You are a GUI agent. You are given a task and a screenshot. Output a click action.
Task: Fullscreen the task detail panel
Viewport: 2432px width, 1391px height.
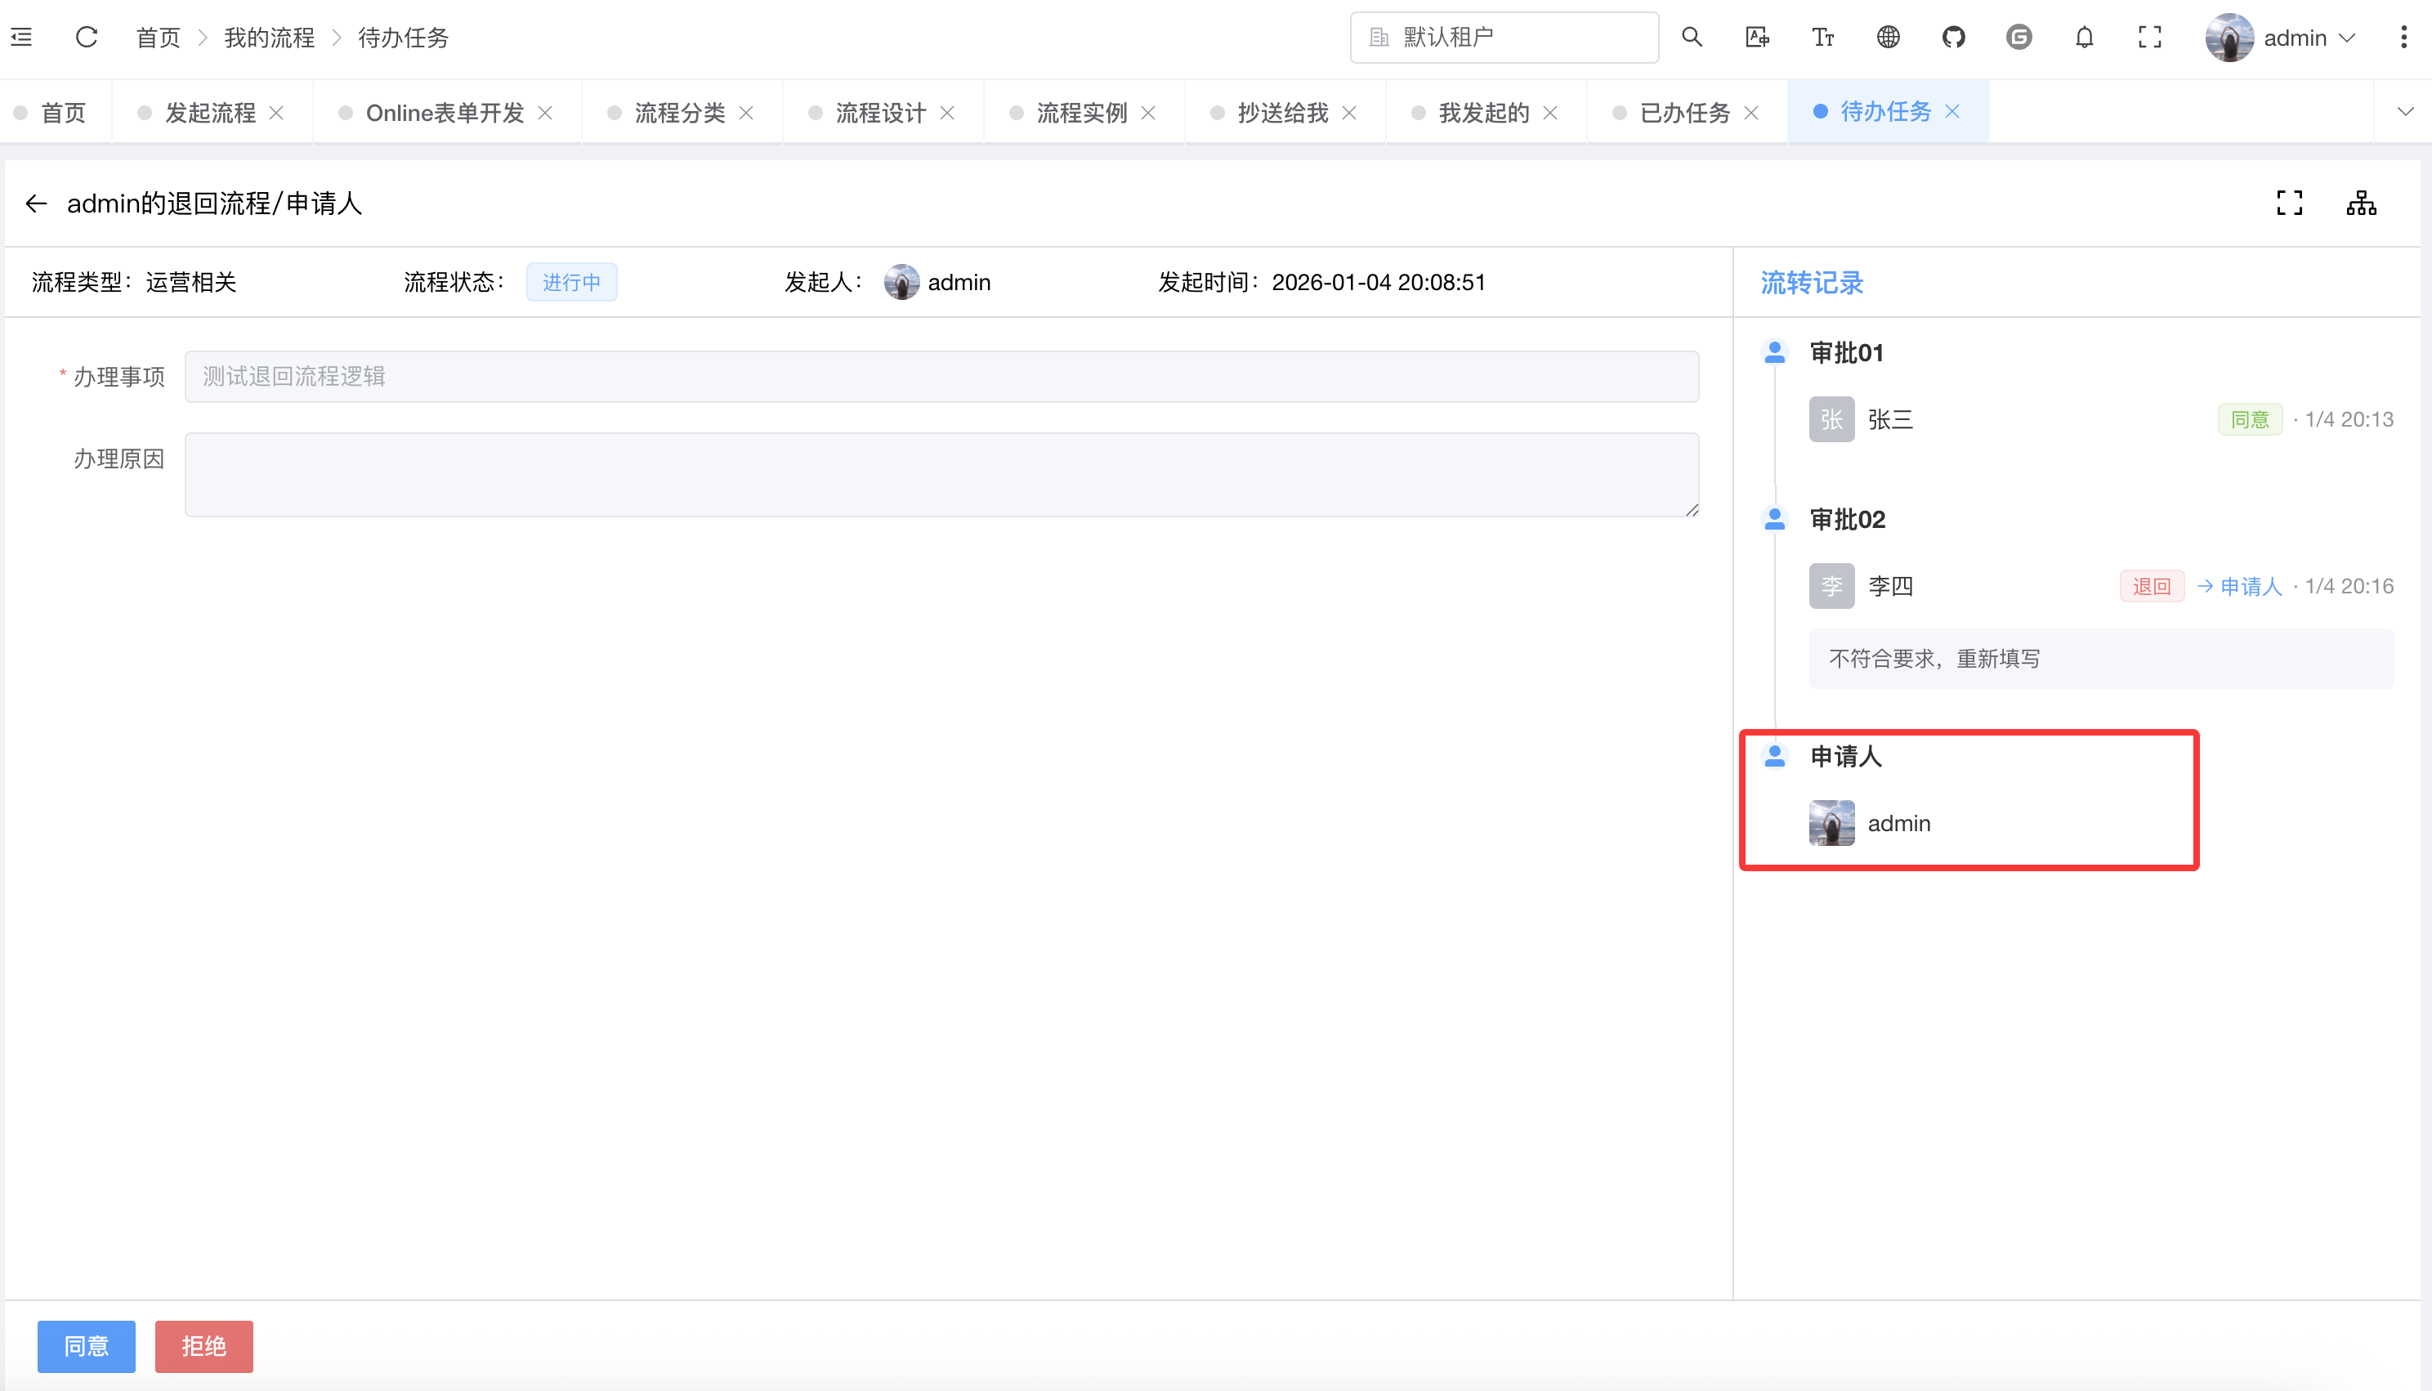[2290, 203]
